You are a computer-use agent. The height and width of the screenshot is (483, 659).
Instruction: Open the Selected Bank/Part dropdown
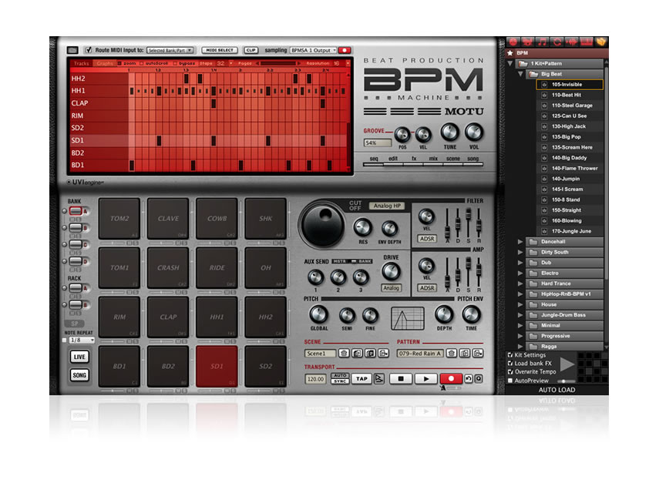[170, 50]
